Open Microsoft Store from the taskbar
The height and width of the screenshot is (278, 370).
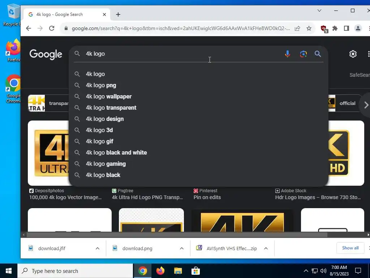point(195,271)
